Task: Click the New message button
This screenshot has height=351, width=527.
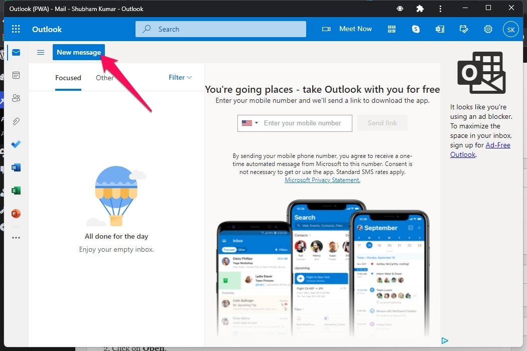Action: 79,52
